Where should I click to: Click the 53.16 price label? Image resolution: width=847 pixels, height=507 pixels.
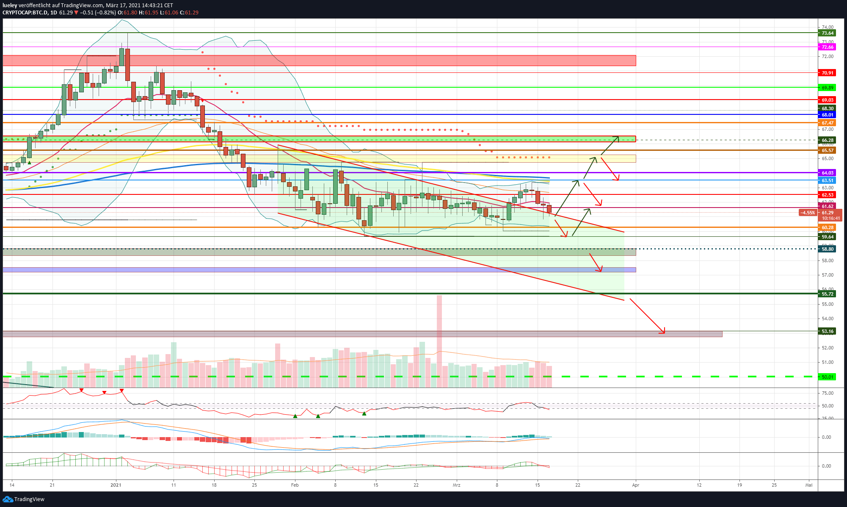[827, 331]
